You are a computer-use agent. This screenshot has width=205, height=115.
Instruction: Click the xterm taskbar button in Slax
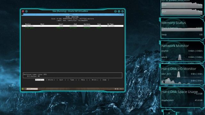tap(31, 89)
